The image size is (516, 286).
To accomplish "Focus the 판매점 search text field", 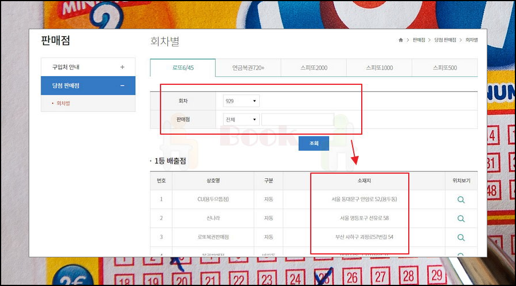I will coord(298,119).
